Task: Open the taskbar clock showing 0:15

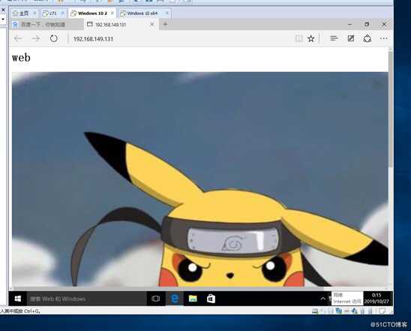Action: [376, 299]
